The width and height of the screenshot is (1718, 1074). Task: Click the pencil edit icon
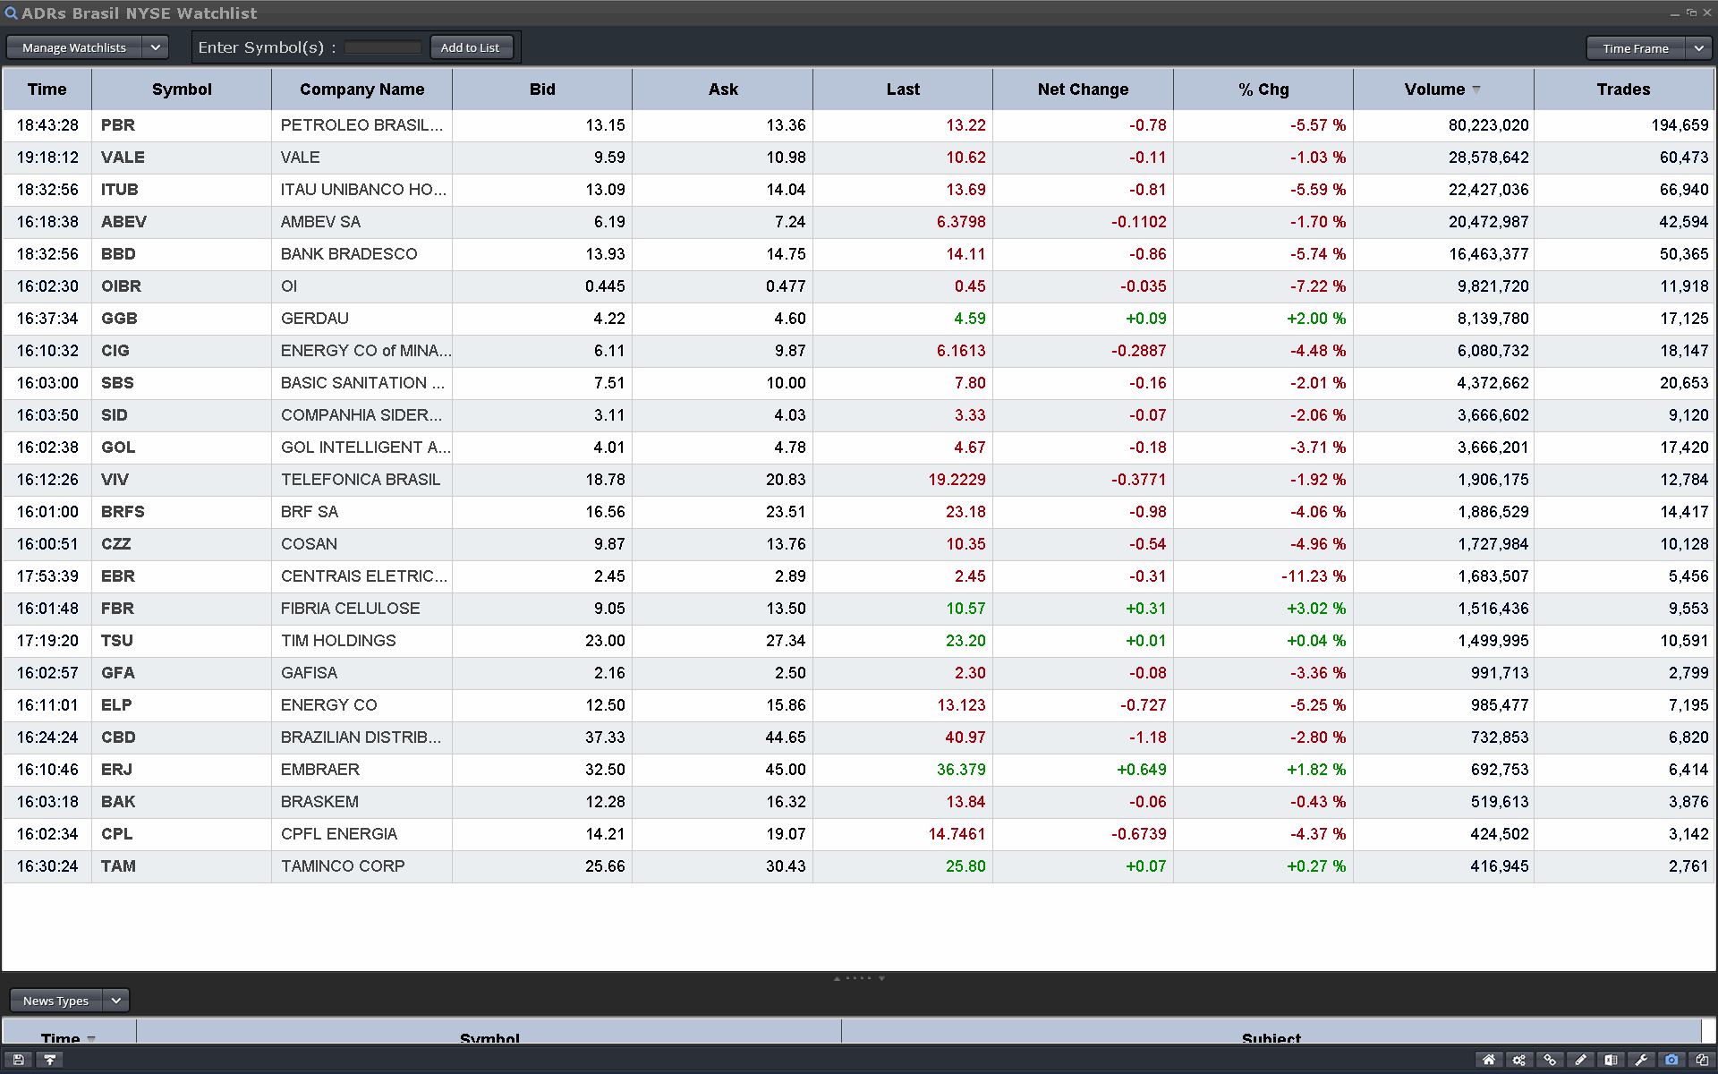click(1580, 1060)
